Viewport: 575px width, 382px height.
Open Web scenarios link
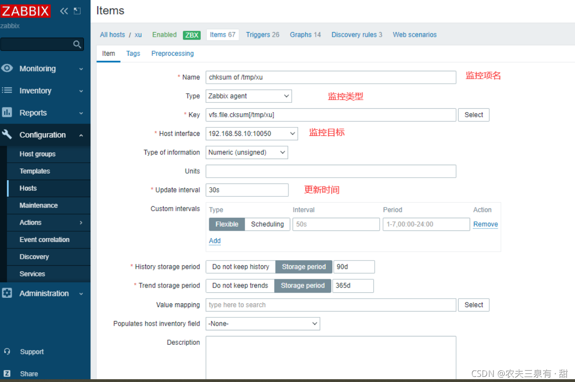point(415,35)
